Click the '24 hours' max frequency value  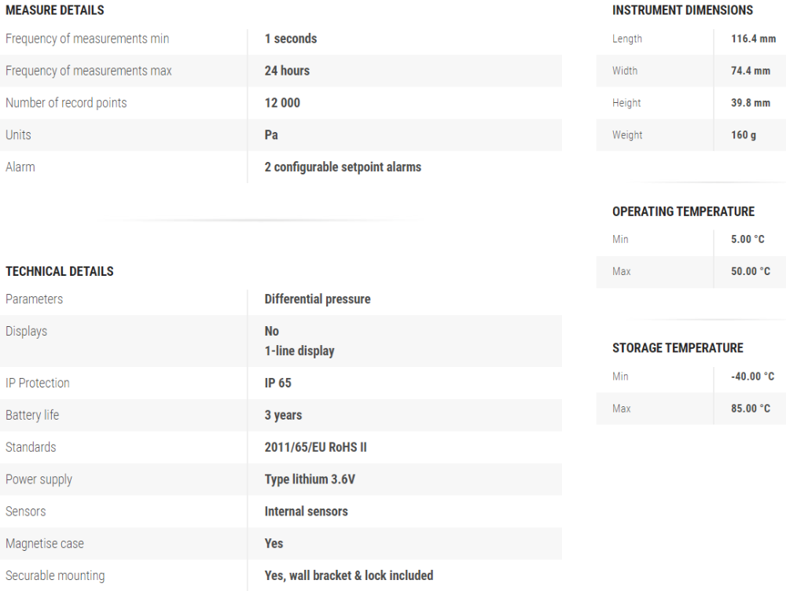click(x=287, y=71)
